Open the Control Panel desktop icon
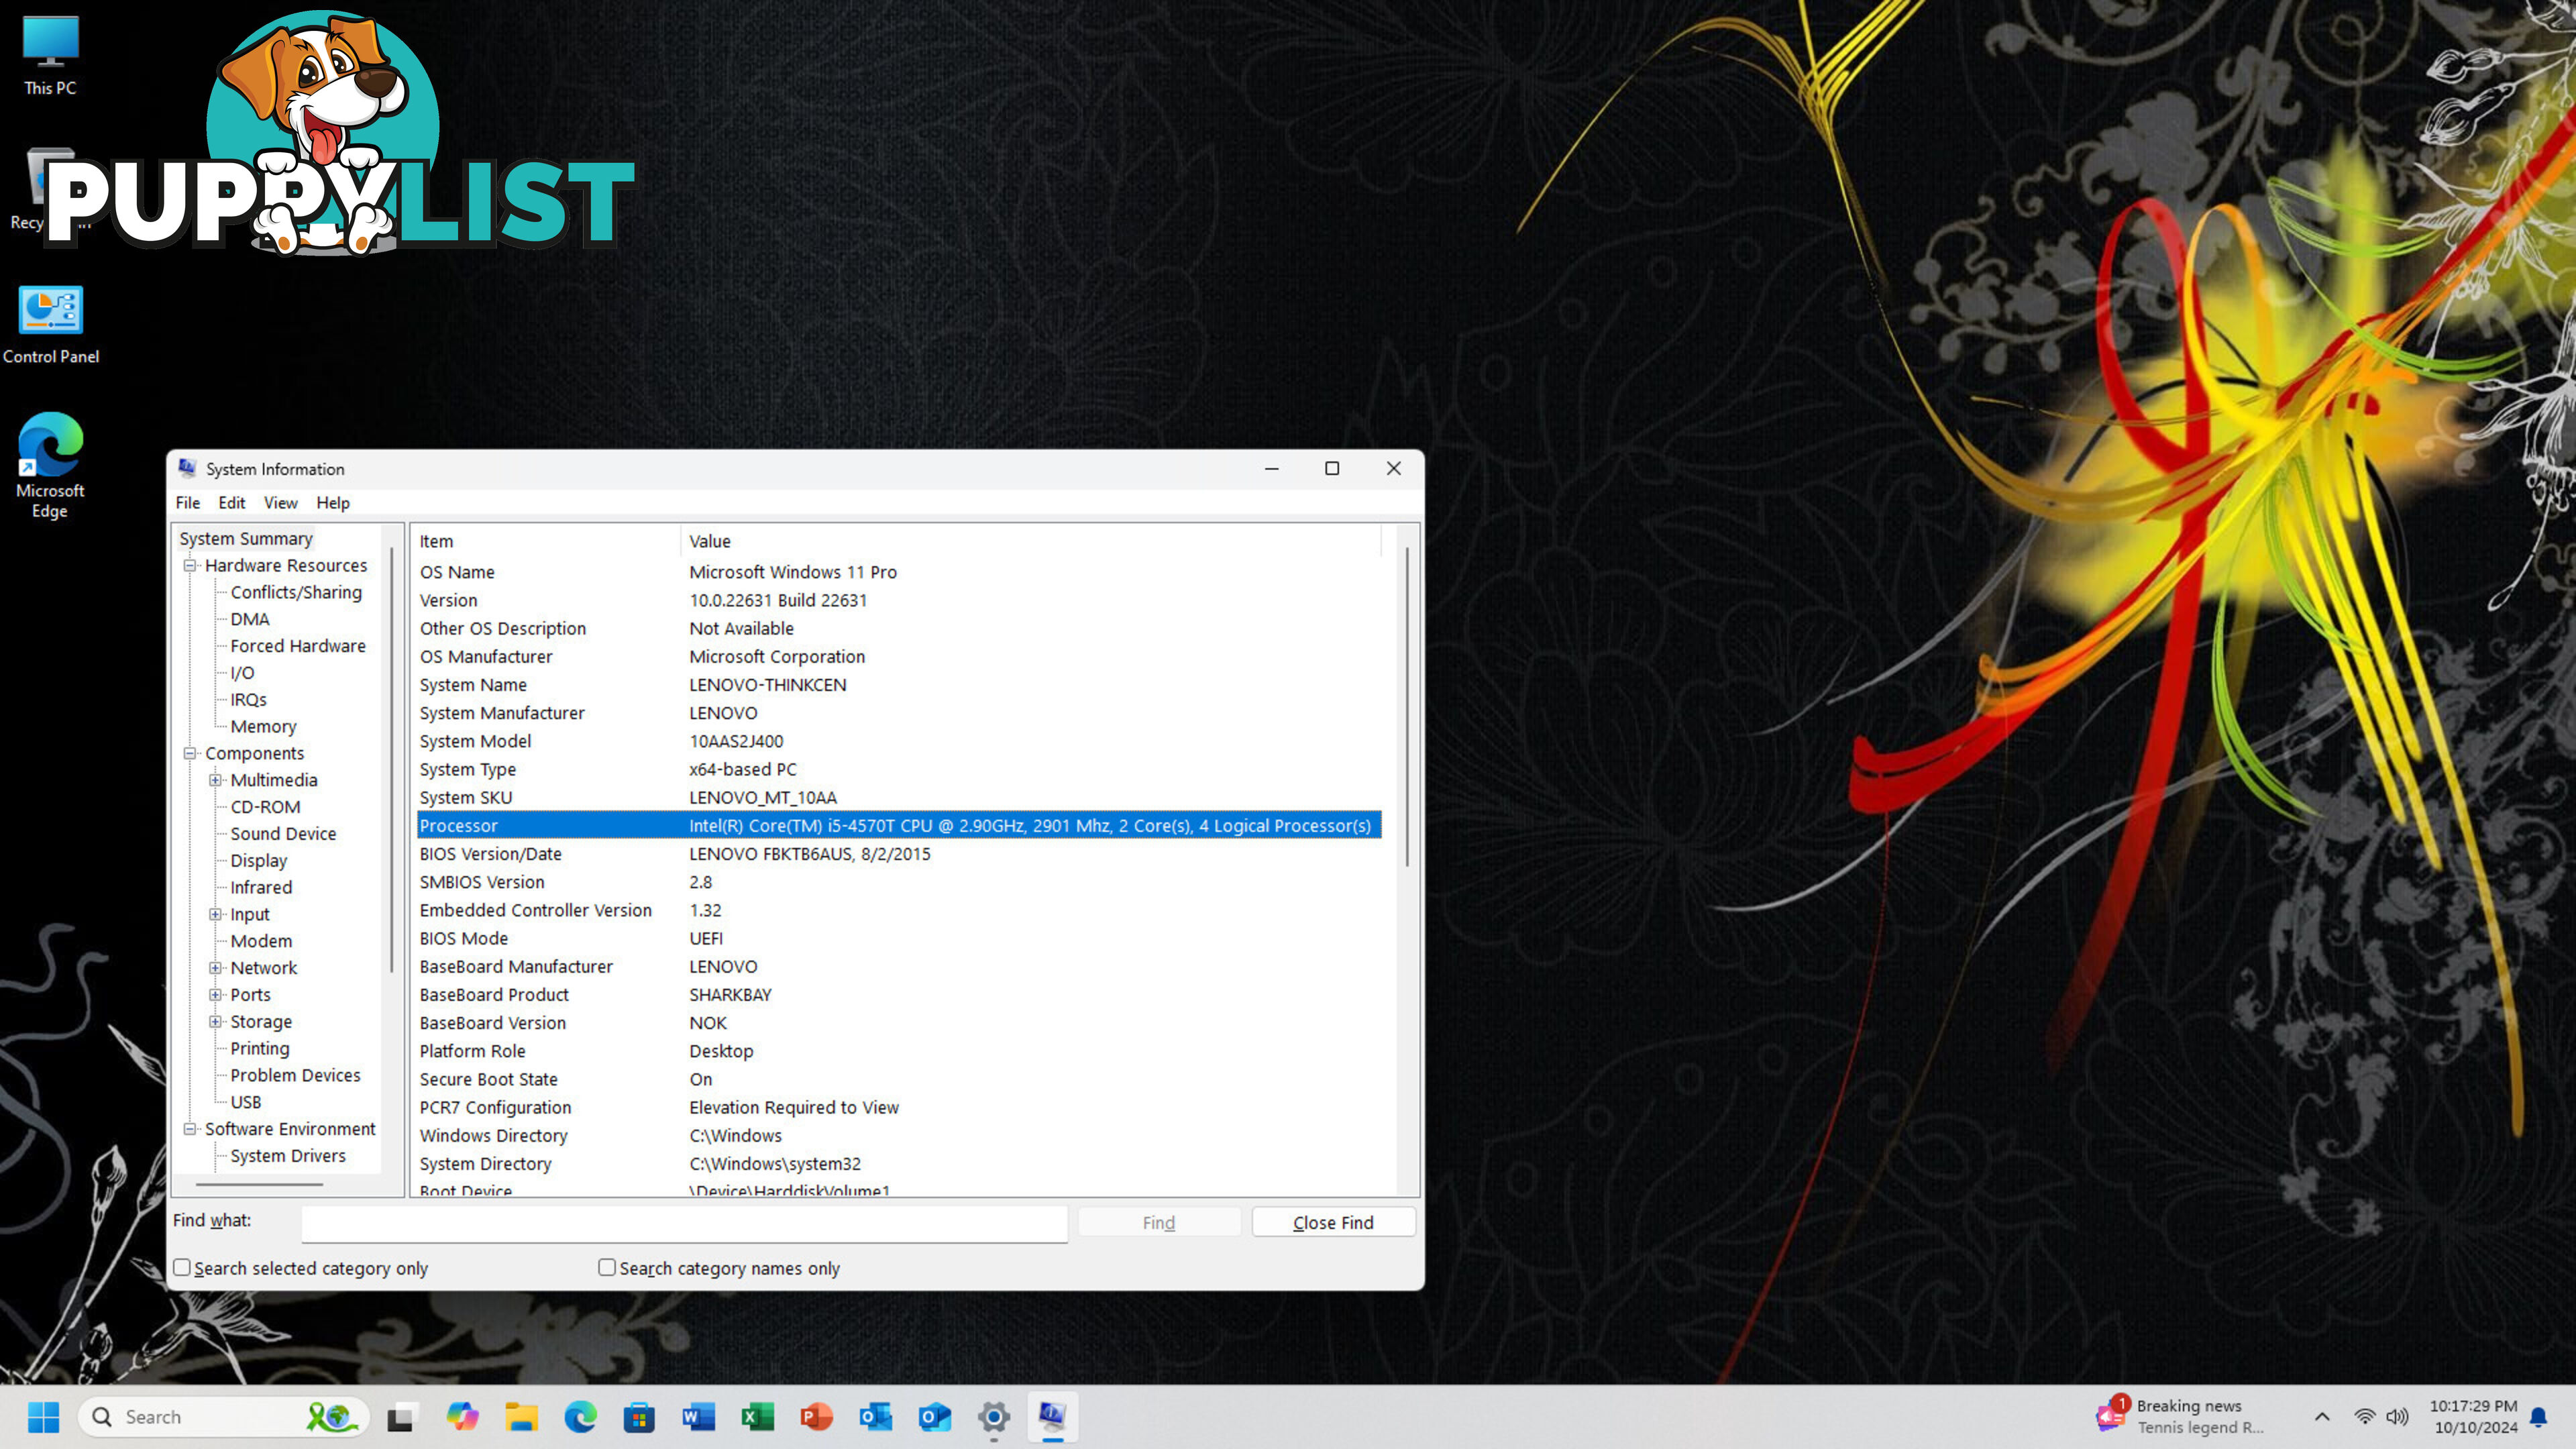The width and height of the screenshot is (2576, 1449). point(50,325)
